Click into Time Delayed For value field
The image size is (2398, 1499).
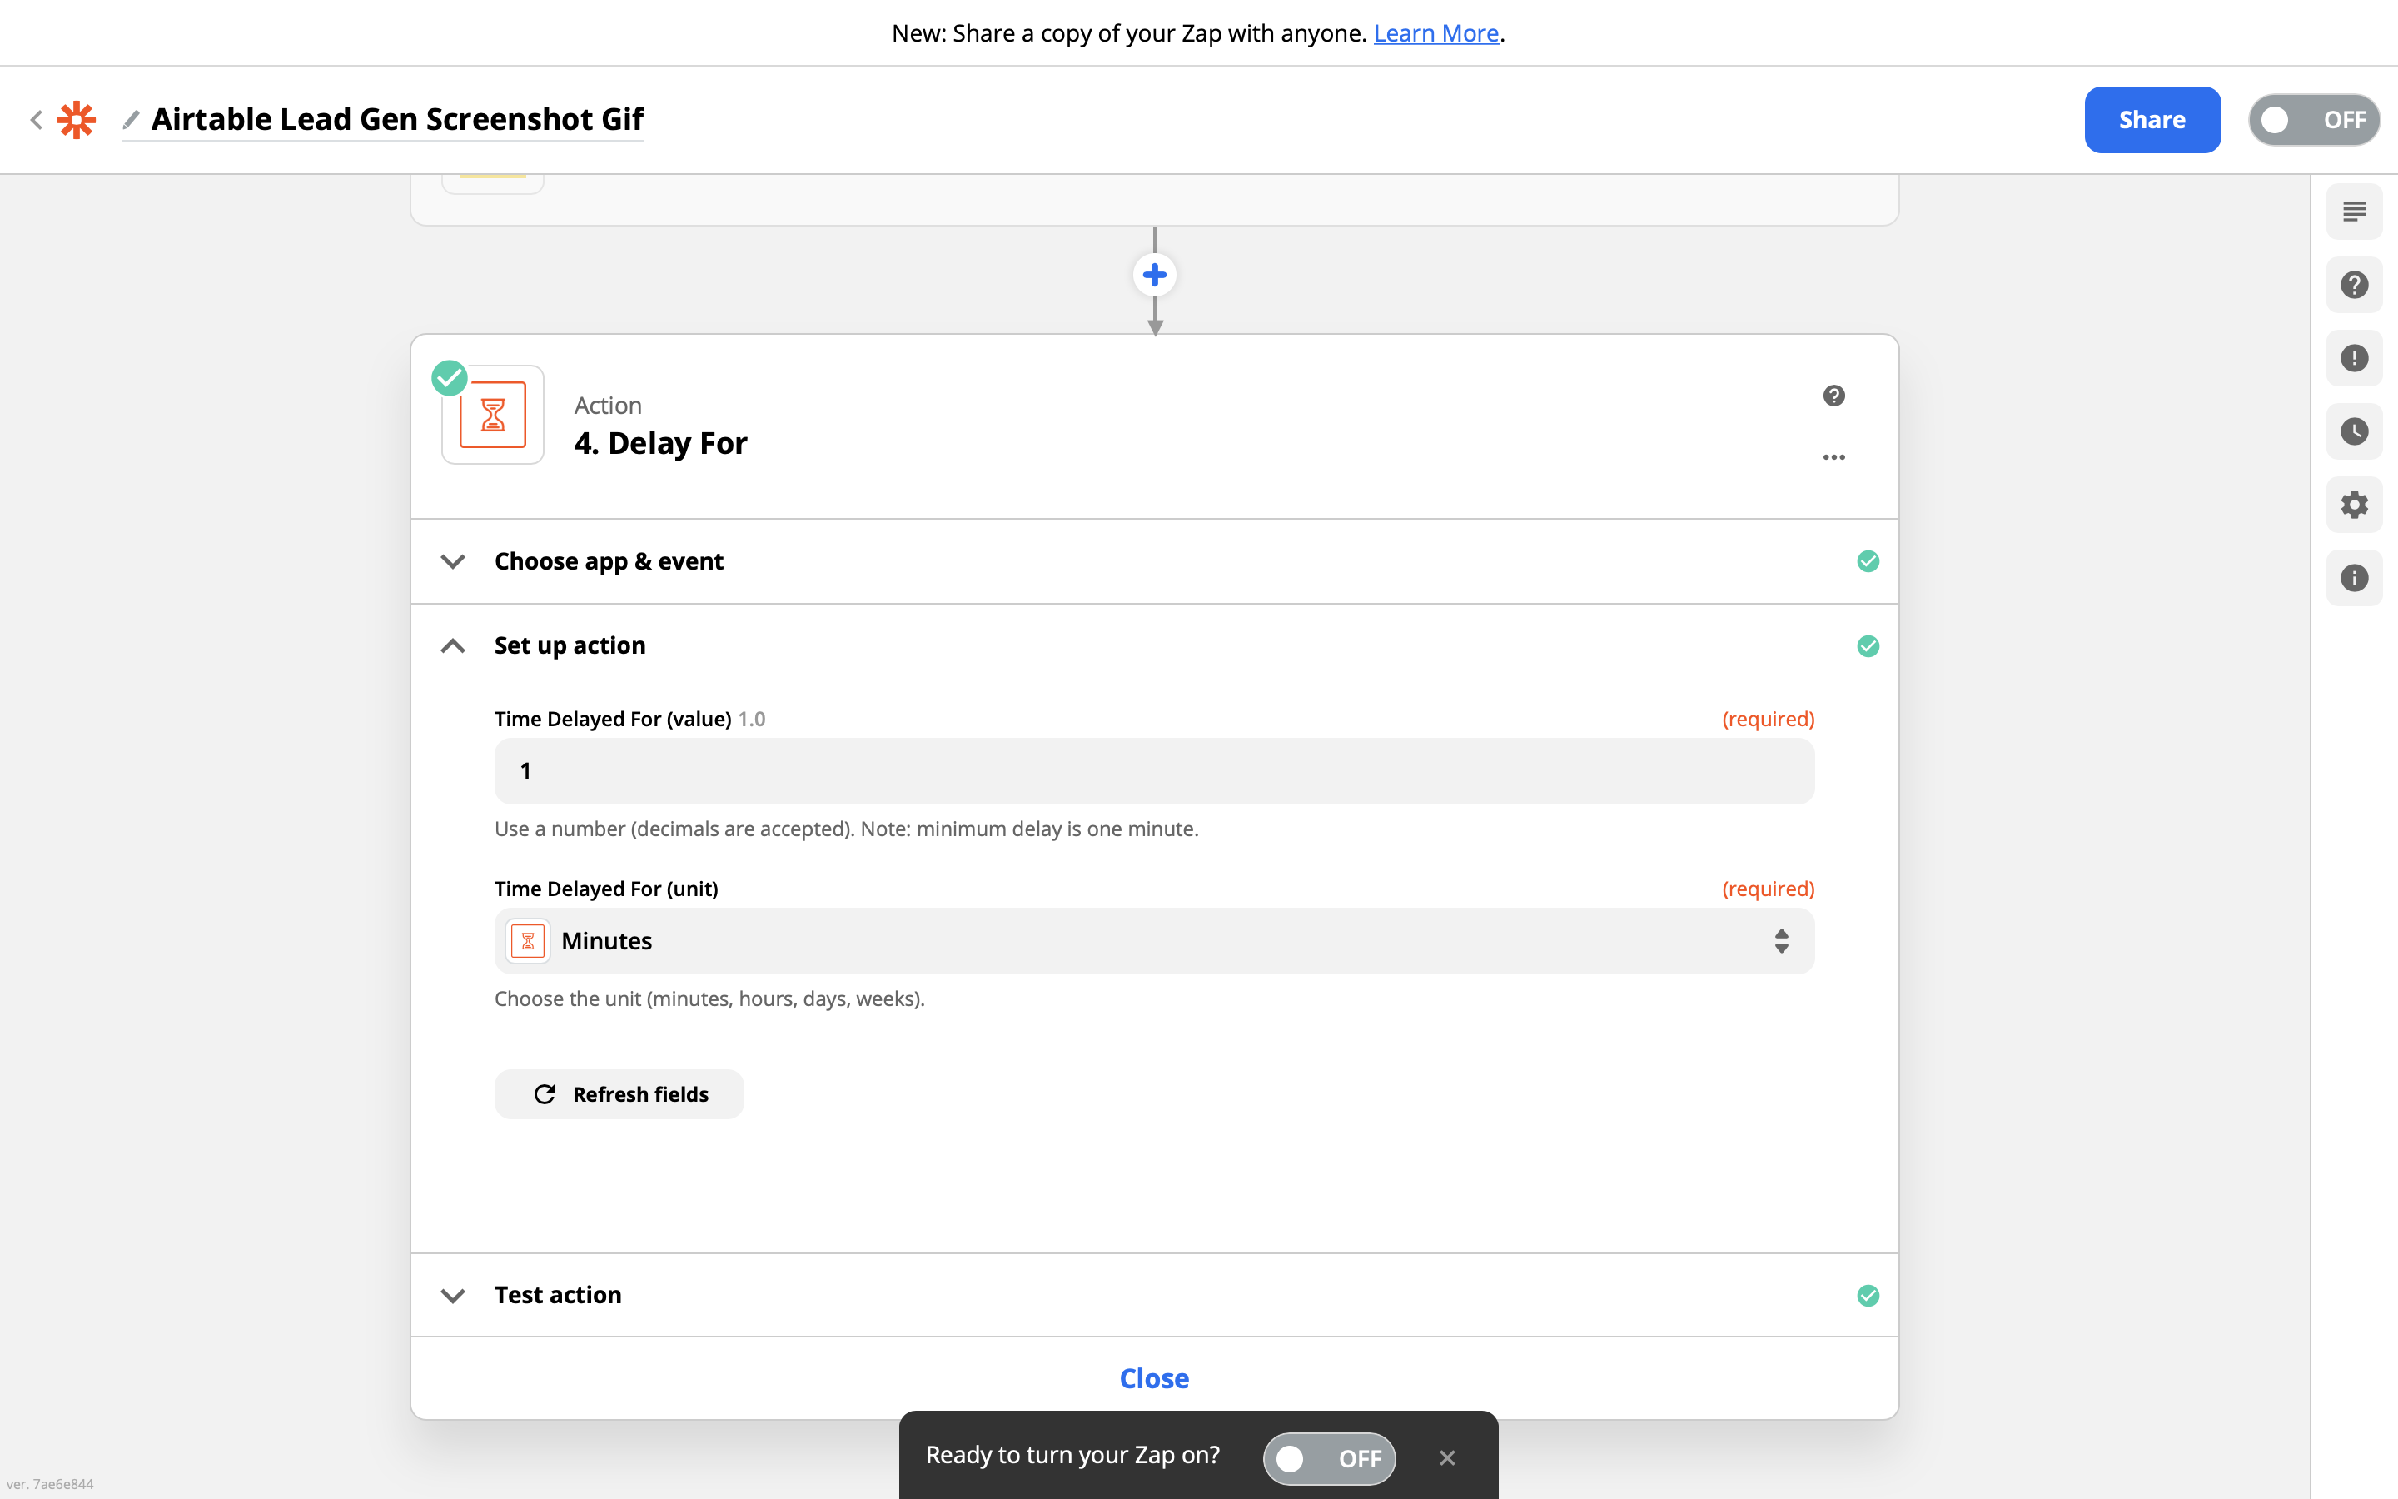pos(1153,771)
